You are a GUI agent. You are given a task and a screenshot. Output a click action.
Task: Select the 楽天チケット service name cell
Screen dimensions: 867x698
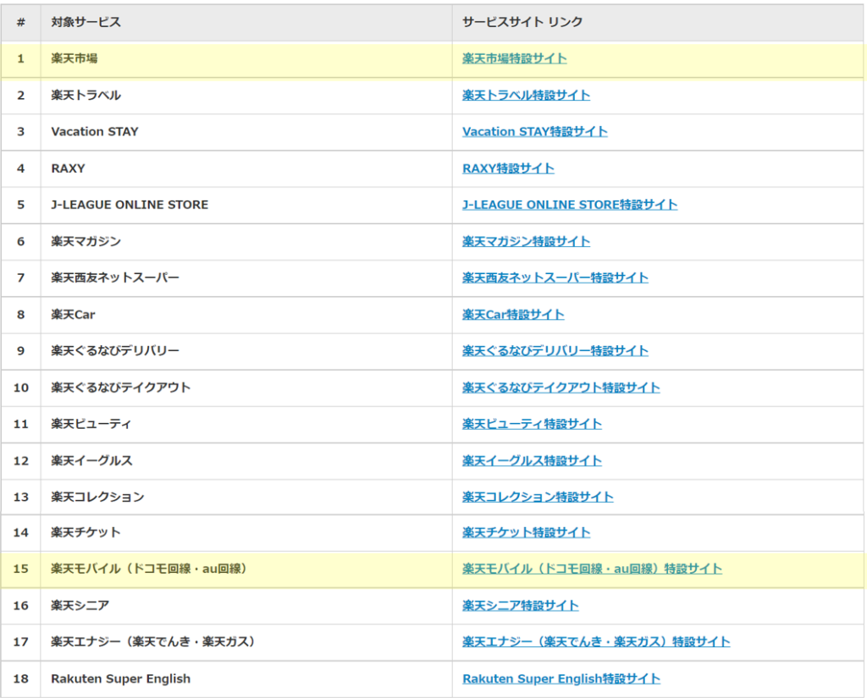pyautogui.click(x=246, y=533)
